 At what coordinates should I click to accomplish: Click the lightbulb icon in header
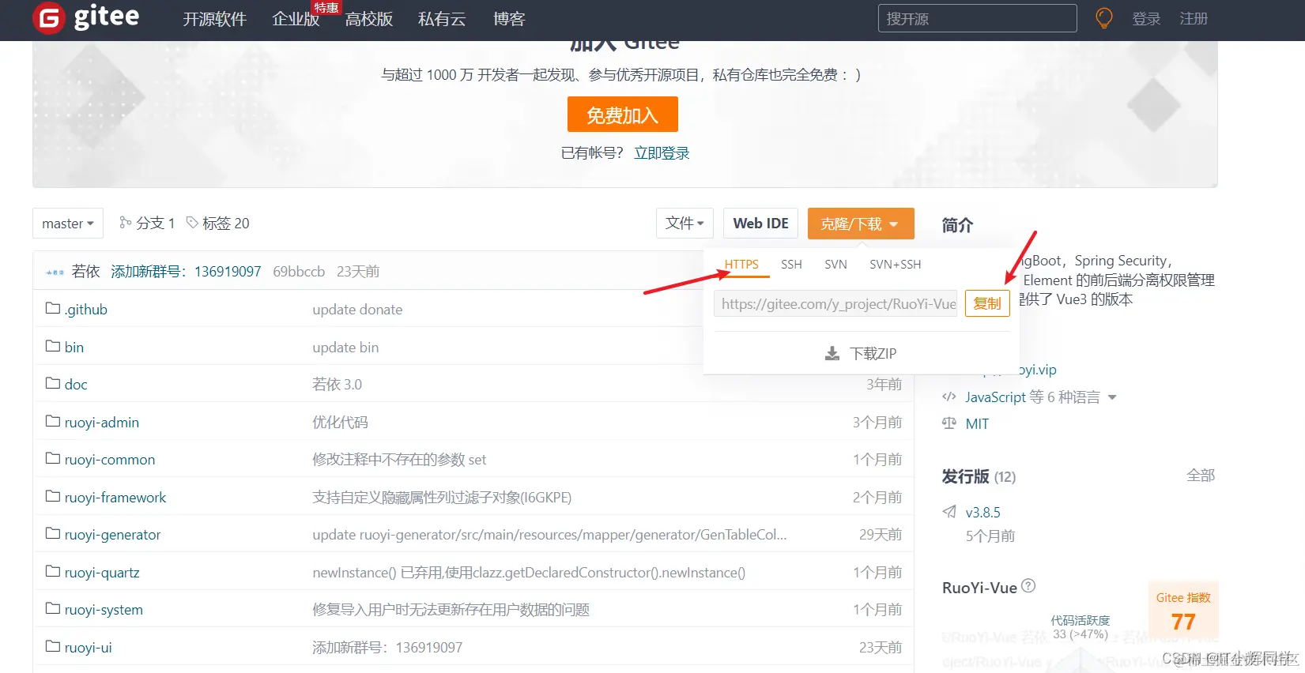[x=1103, y=18]
